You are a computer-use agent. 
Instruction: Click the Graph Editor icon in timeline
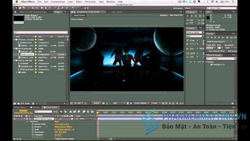92,112
